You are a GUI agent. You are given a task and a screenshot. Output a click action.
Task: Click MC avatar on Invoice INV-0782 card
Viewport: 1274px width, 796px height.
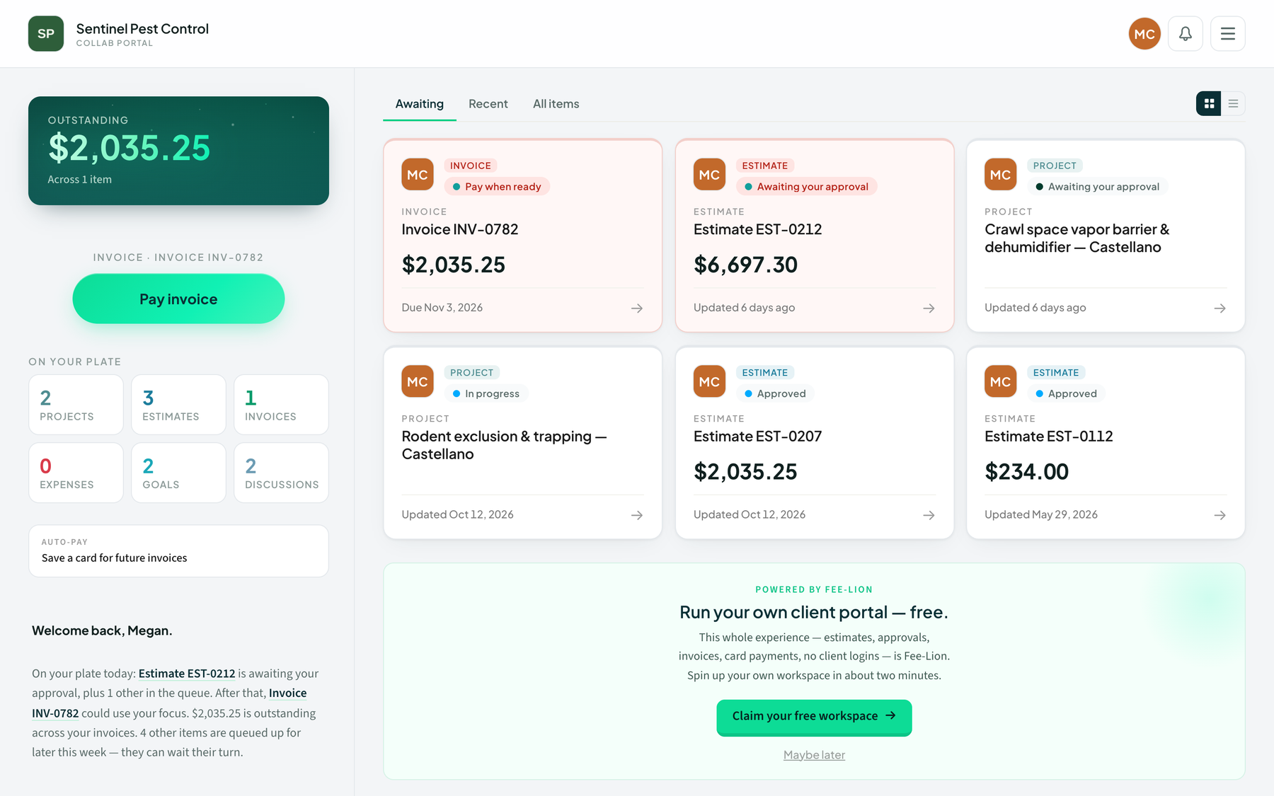pos(417,174)
